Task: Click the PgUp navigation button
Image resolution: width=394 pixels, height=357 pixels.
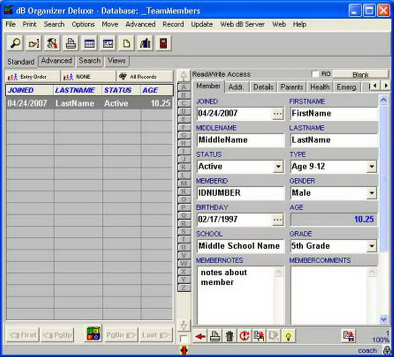Action: (57, 335)
